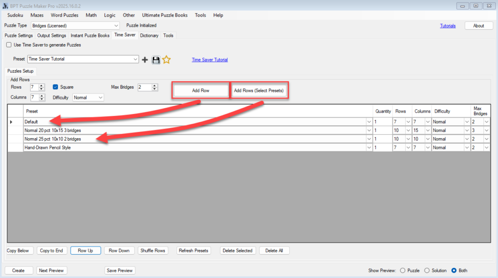Select the Solution preview radio button
The height and width of the screenshot is (278, 498).
(427, 270)
